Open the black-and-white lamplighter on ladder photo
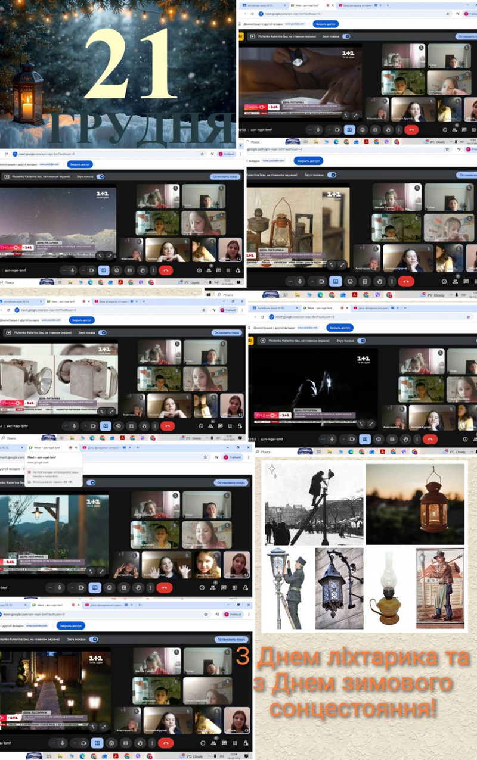 314,503
